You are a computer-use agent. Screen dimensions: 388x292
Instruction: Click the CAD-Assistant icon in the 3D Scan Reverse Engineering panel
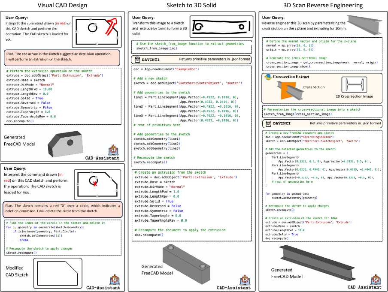click(x=376, y=279)
